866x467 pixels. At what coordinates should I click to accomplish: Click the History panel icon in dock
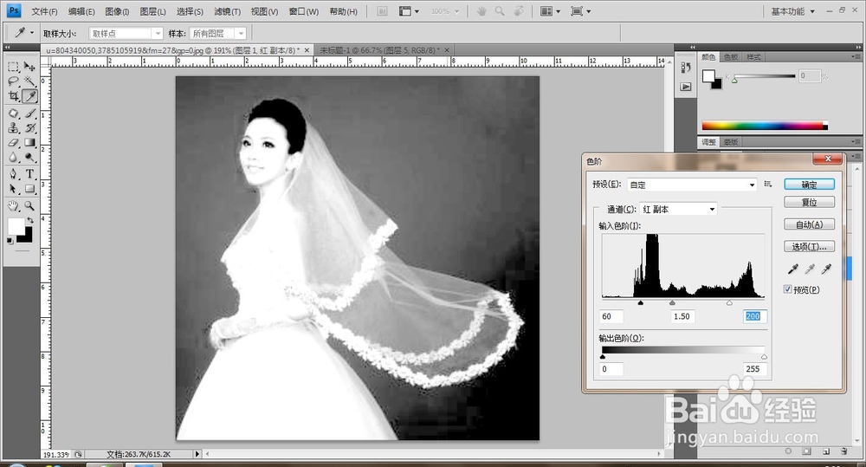click(x=685, y=68)
